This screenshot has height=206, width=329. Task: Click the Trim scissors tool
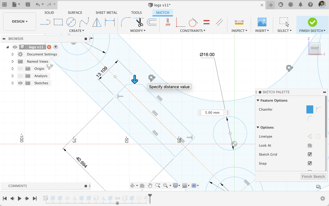tap(139, 22)
